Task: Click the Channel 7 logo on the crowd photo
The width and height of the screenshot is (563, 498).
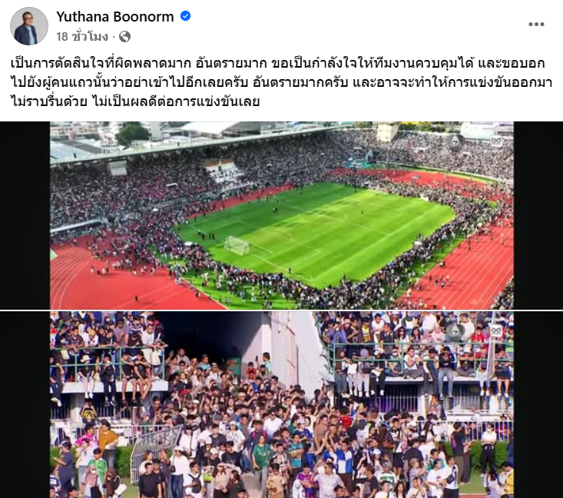Action: coord(455,330)
